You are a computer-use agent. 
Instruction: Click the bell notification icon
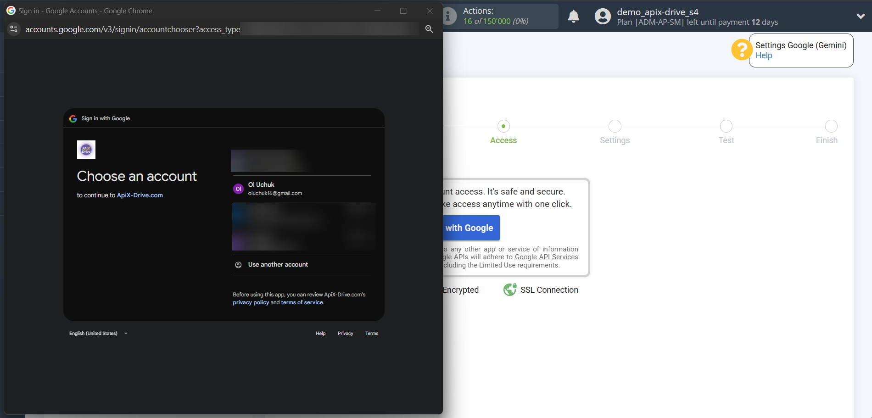573,16
